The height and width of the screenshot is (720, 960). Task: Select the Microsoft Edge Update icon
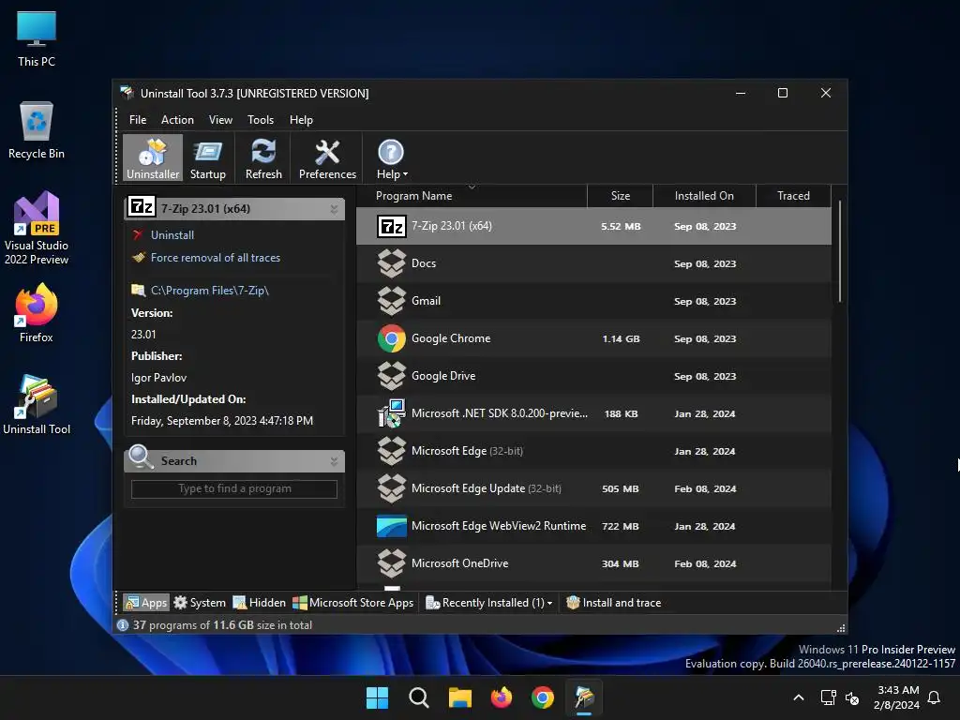391,488
